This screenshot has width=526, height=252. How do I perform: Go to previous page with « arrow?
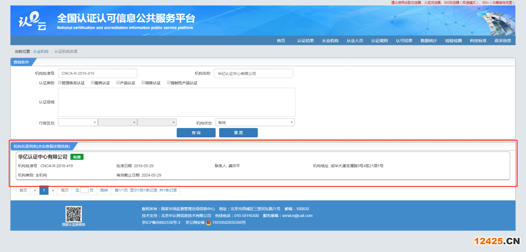[35, 190]
